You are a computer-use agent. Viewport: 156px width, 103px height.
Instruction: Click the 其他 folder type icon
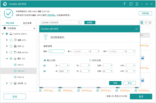(15, 52)
